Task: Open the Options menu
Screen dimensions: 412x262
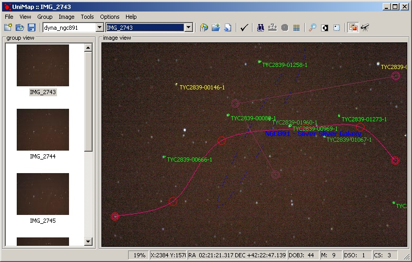Action: click(110, 17)
